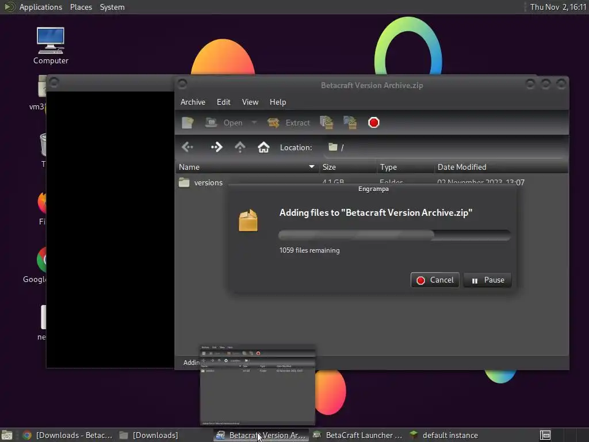Switch to default instance taskbar item
589x442 pixels.
pos(445,435)
